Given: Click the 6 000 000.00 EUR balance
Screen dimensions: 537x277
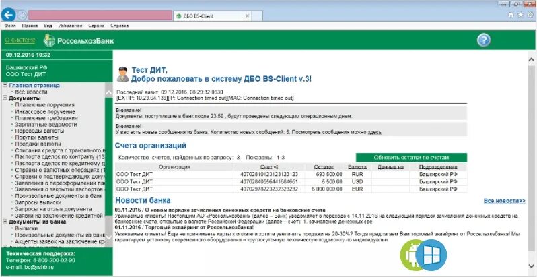Looking at the screenshot, I should point(327,189).
